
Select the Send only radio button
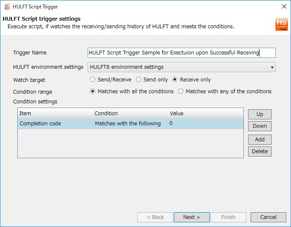(x=139, y=80)
